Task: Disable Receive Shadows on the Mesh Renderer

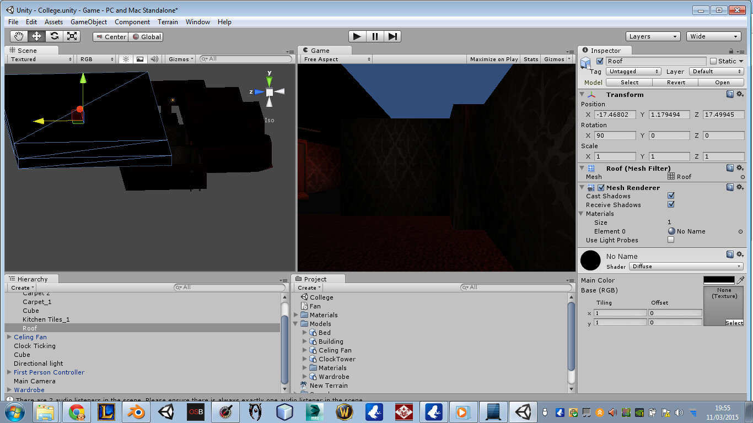Action: click(671, 204)
